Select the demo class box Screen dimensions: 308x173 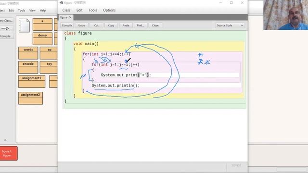click(42, 39)
